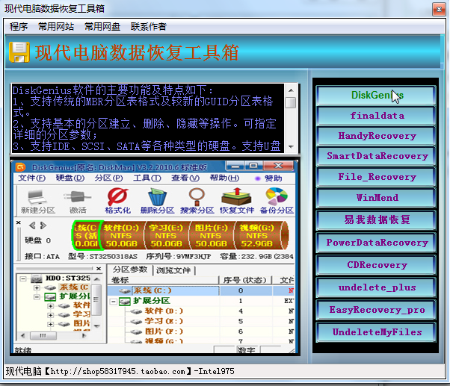Select 图片(F:) row in partition table
The width and height of the screenshot is (450, 386).
click(x=201, y=331)
